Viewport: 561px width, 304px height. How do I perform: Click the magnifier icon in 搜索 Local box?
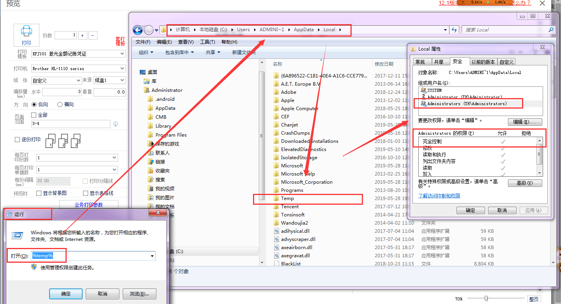click(x=551, y=30)
